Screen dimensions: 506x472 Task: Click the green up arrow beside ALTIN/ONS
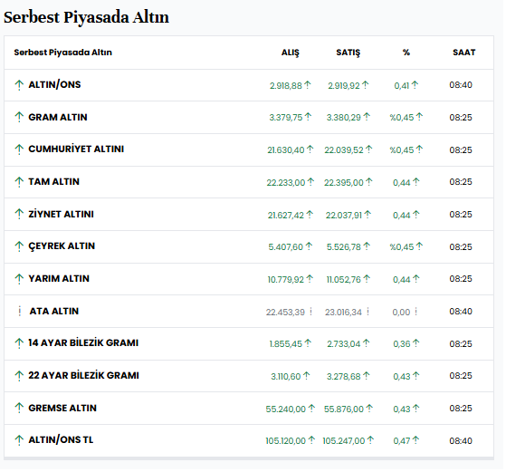(x=19, y=85)
